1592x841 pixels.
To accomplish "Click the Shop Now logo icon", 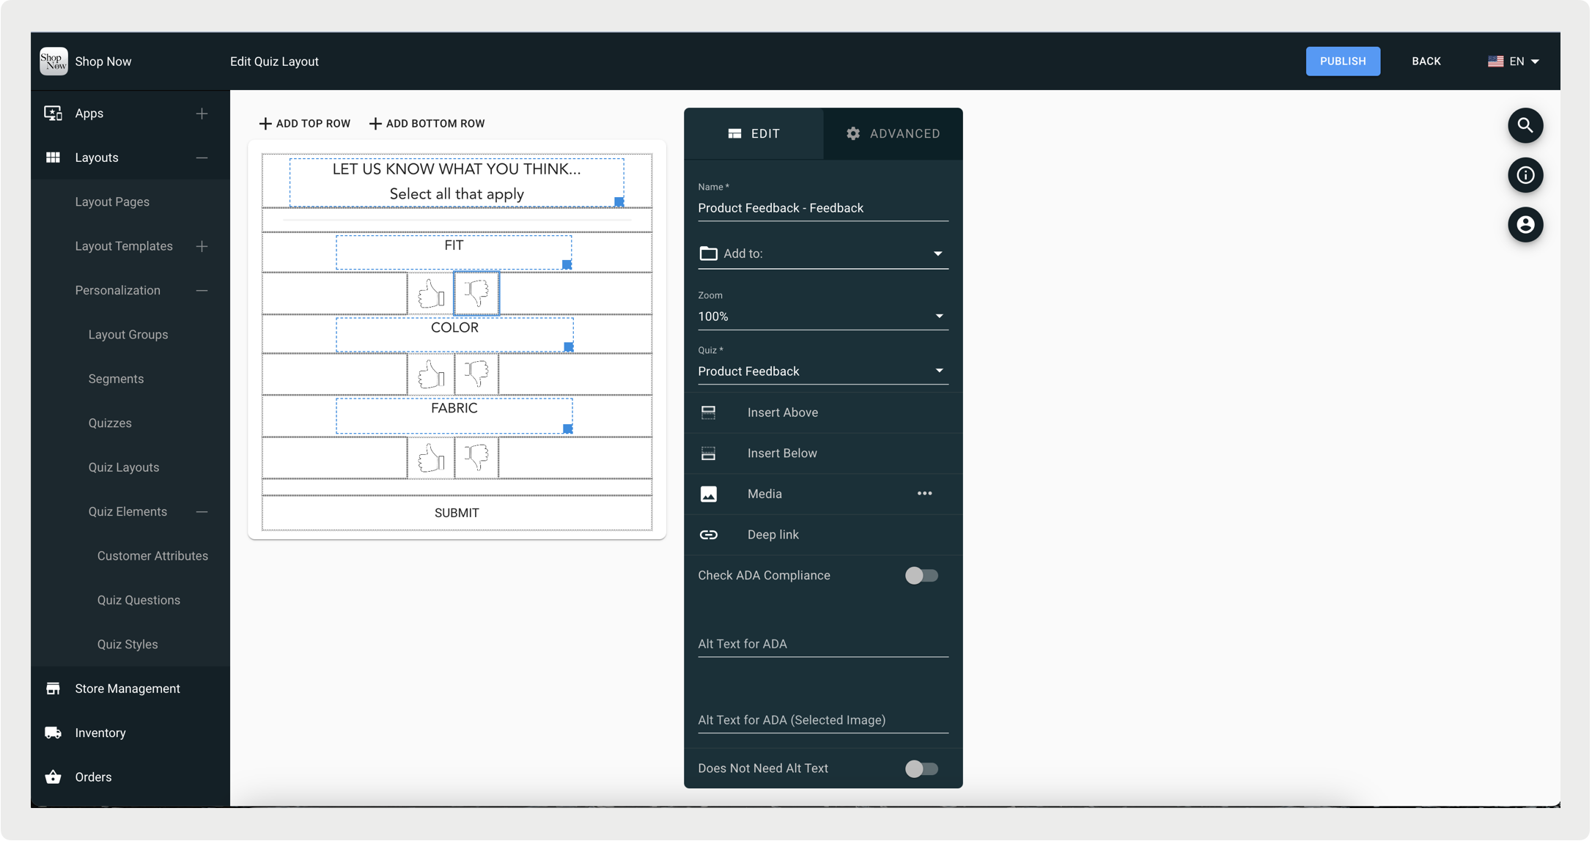I will pyautogui.click(x=54, y=62).
